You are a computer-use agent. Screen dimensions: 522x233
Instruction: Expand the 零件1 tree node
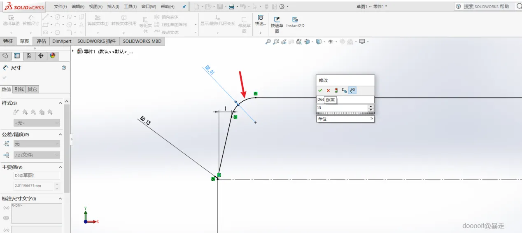coord(73,51)
